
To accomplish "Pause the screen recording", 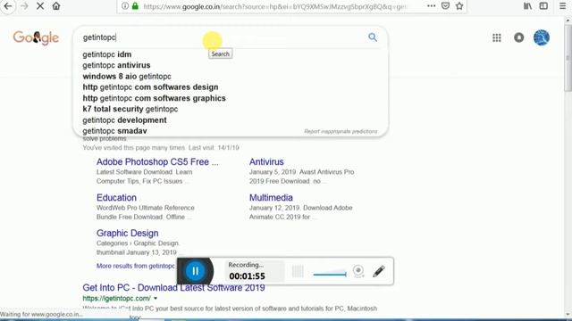I will pyautogui.click(x=195, y=271).
